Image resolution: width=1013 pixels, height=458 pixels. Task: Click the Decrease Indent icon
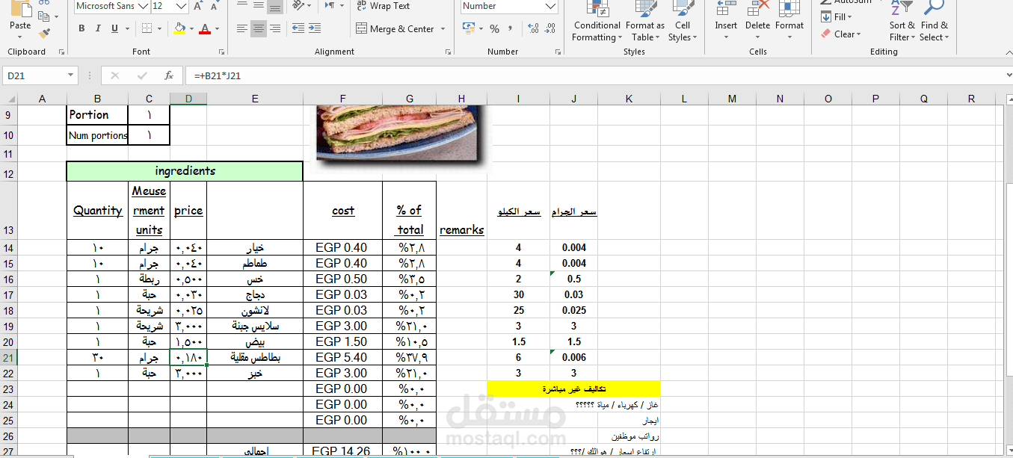[298, 28]
